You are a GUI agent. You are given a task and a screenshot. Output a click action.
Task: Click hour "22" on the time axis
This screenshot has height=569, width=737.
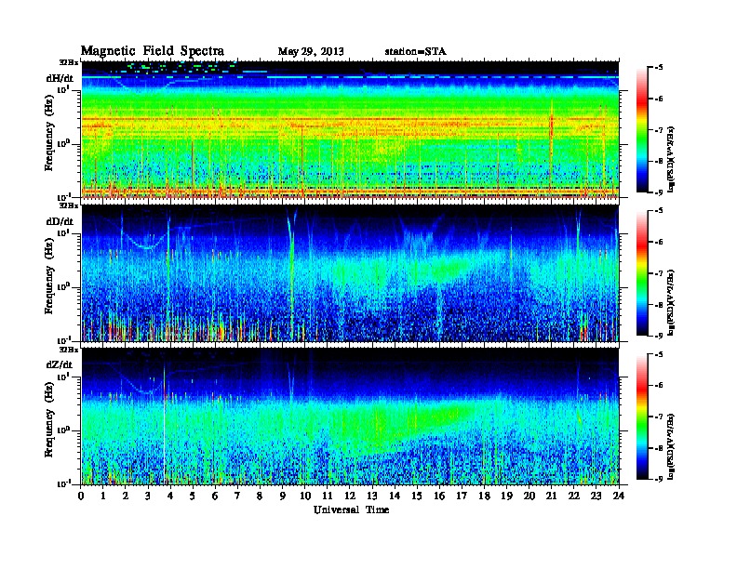click(x=574, y=496)
